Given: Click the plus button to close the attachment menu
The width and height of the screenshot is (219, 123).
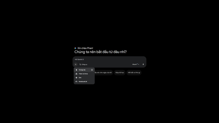Looking at the screenshot, I should pyautogui.click(x=75, y=64).
